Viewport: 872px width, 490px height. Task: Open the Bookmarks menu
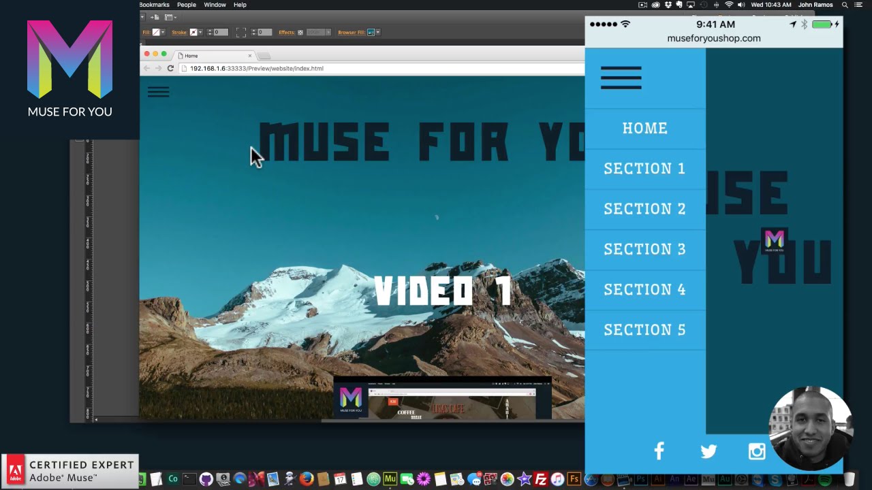[x=154, y=5]
